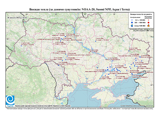Click the institute name beside the logo
159x113 pixels.
click(x=43, y=106)
